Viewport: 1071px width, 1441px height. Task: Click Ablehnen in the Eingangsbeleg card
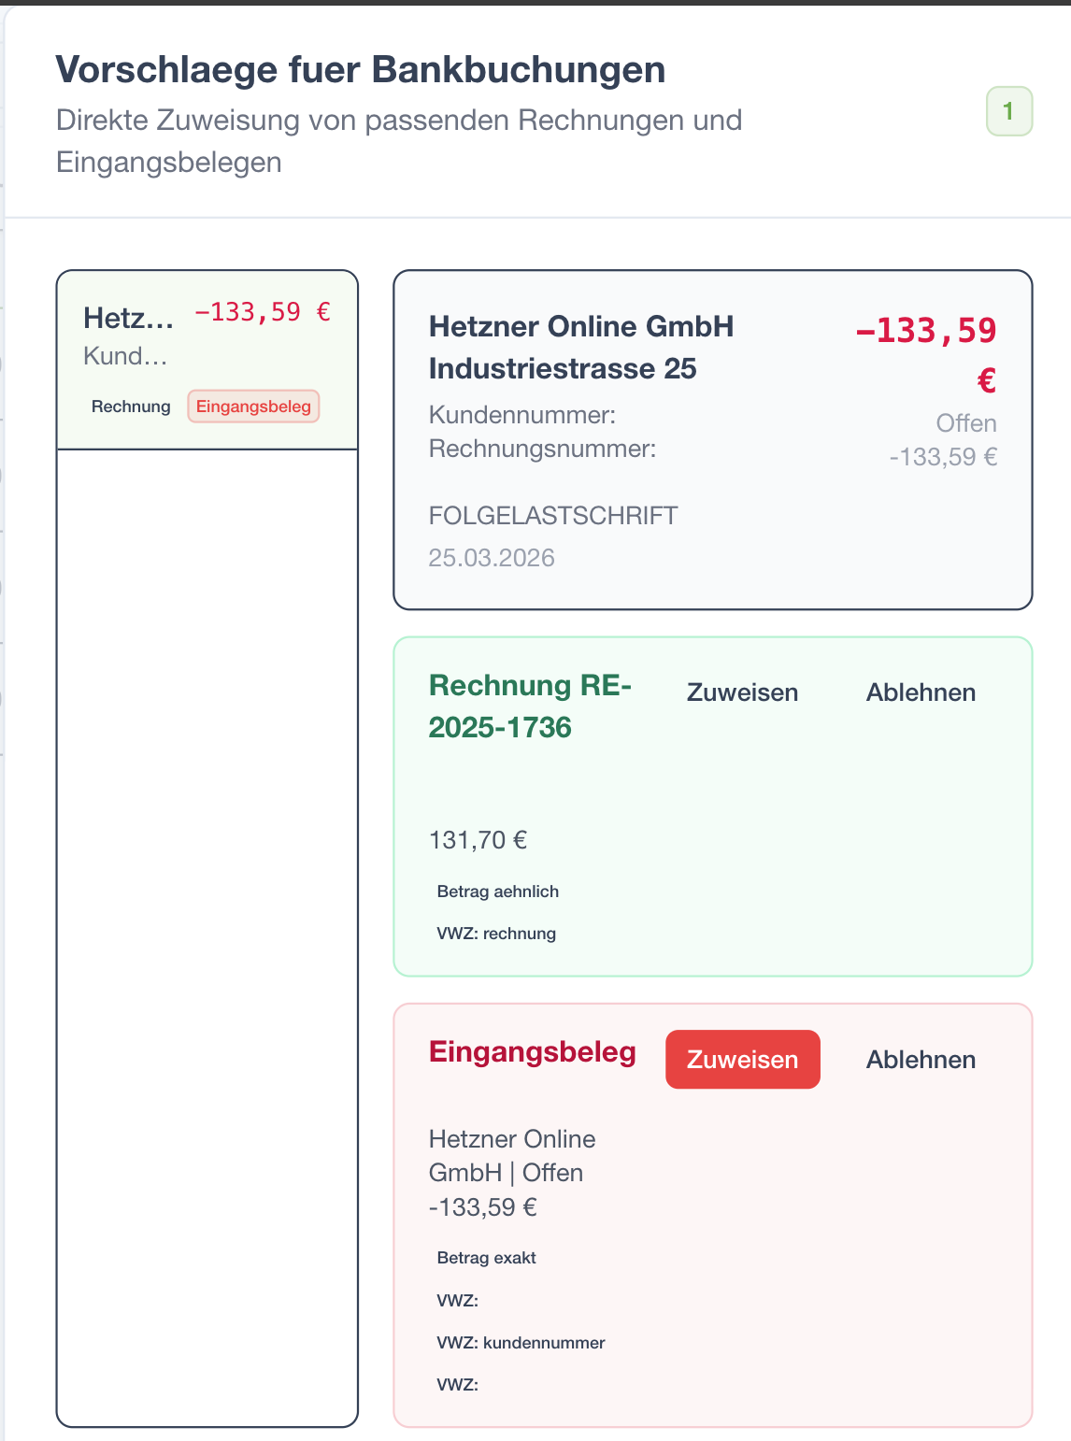coord(921,1060)
